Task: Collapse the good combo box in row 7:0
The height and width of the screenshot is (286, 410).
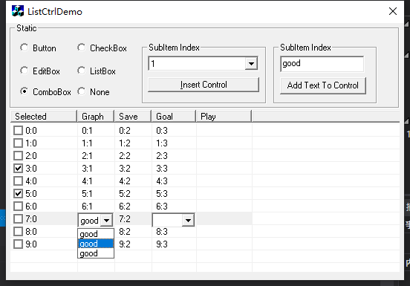Action: pyautogui.click(x=106, y=221)
